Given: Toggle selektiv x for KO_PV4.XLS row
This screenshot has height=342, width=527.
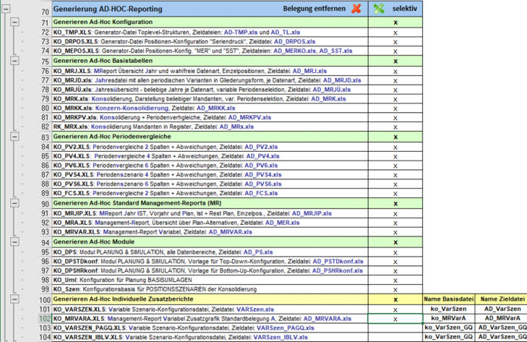Looking at the screenshot, I should tap(395, 155).
